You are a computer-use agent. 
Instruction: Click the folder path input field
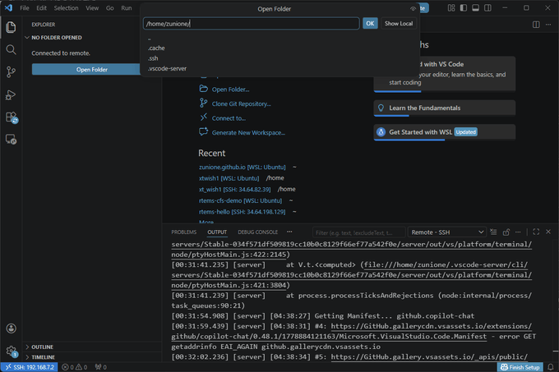click(252, 24)
